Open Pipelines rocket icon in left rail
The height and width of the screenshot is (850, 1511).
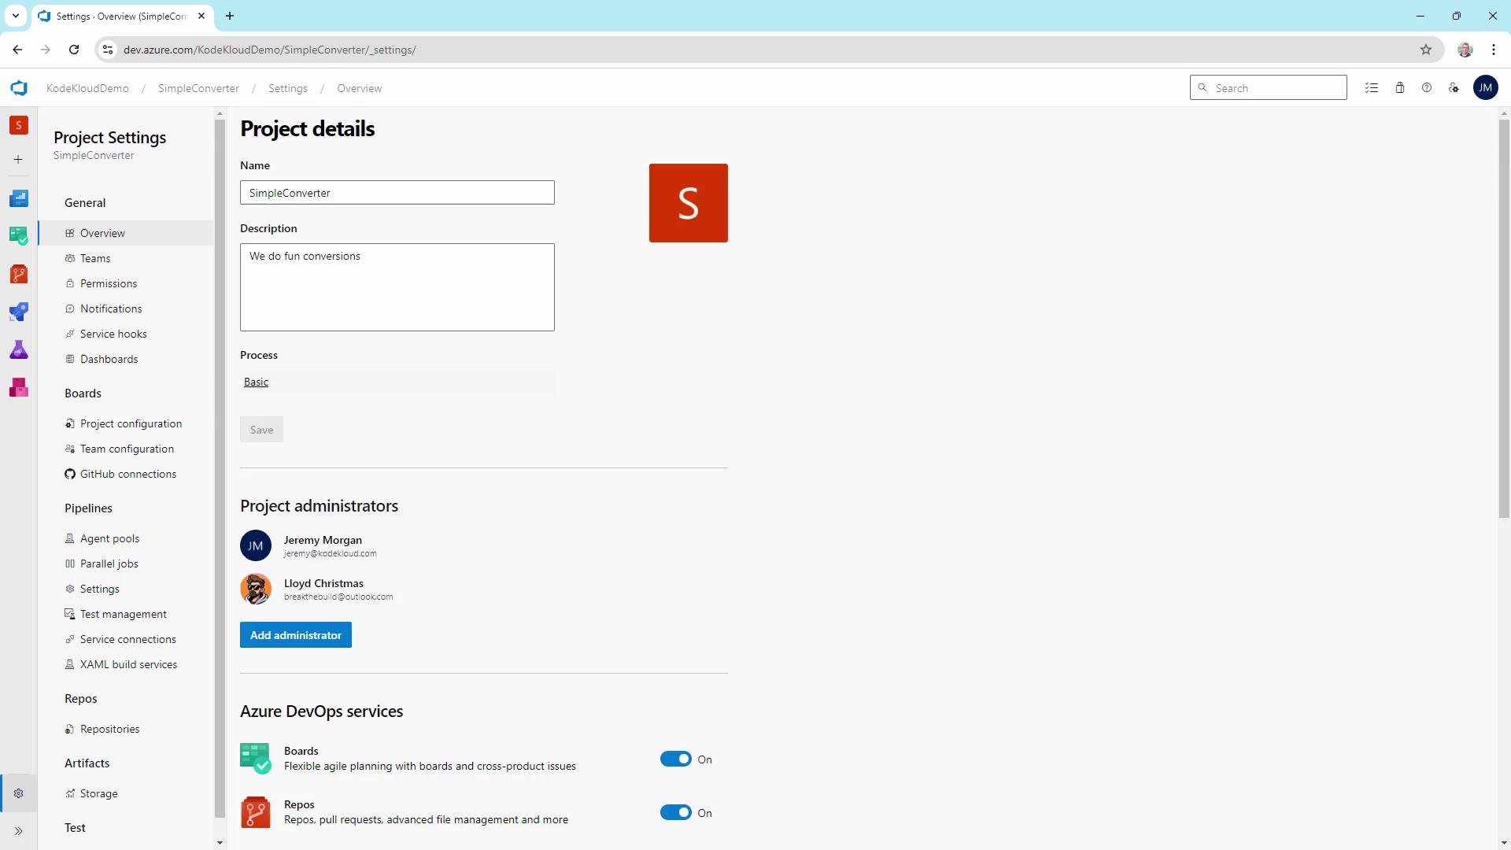pyautogui.click(x=18, y=312)
